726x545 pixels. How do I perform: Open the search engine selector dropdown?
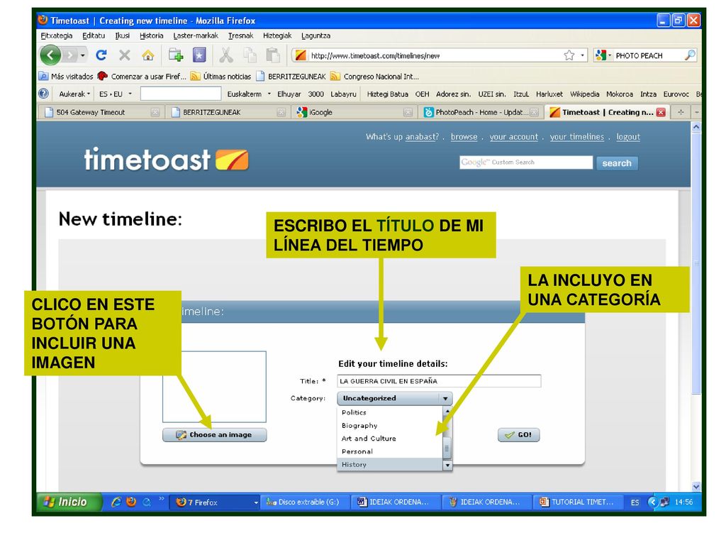[610, 55]
